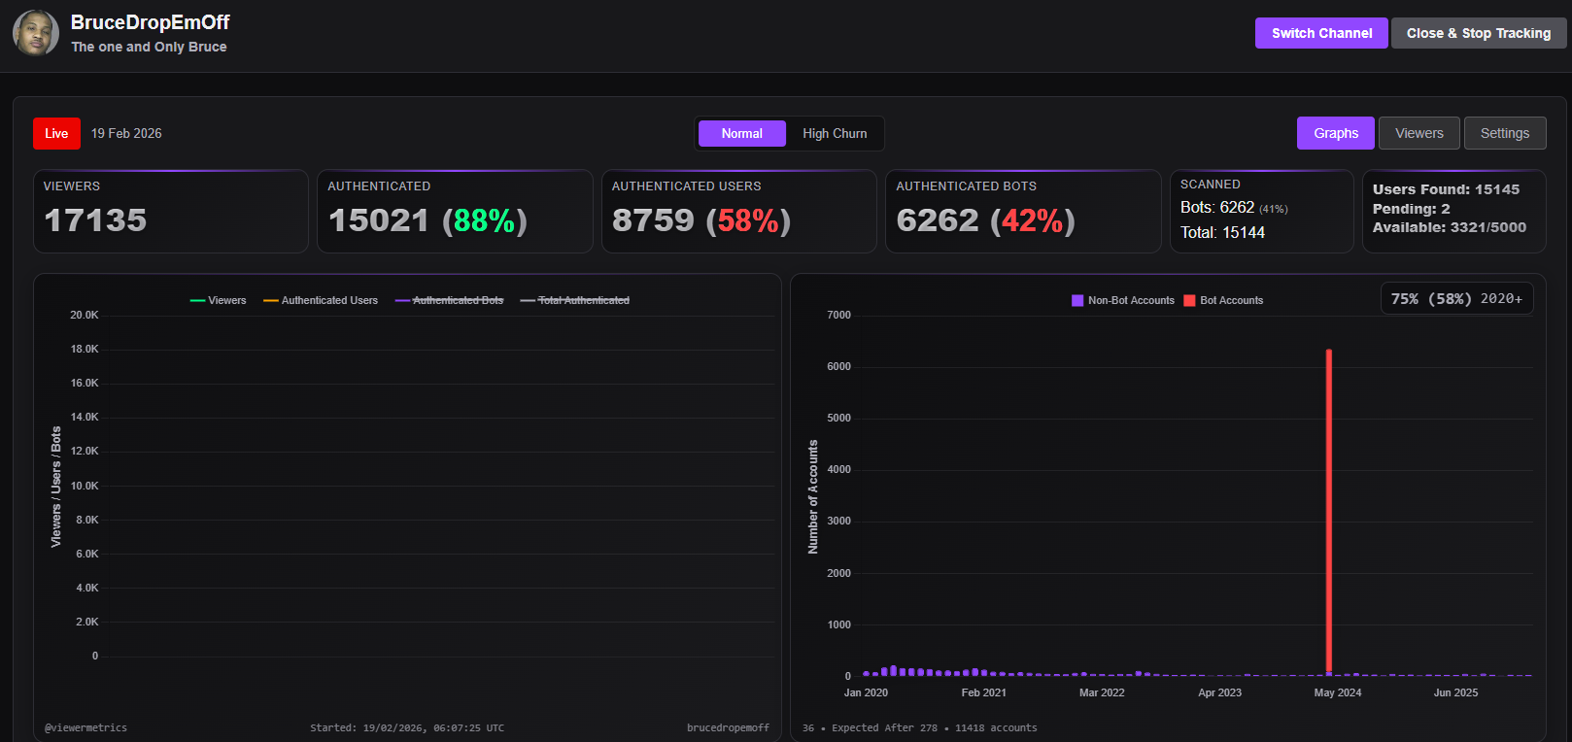Switch to High Churn mode

coord(835,133)
